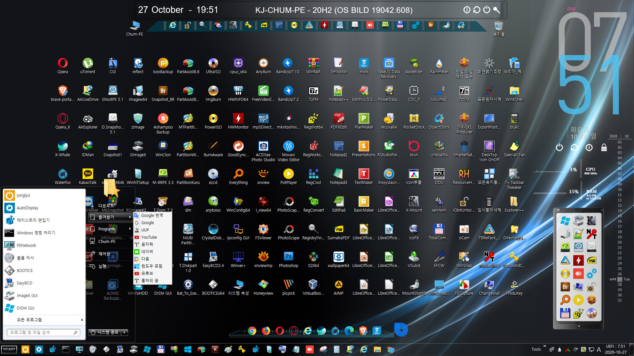The height and width of the screenshot is (356, 634).
Task: Launch cpuz_x64 desktop shortcut
Action: click(x=238, y=66)
